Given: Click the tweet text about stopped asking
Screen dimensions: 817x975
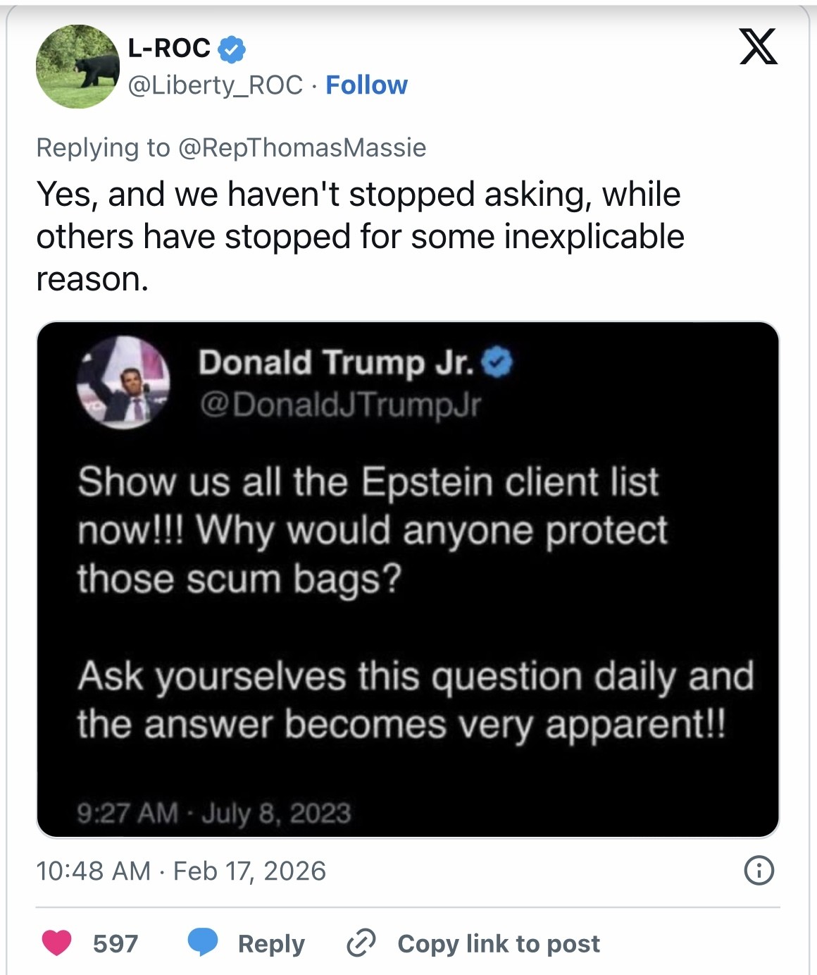Looking at the screenshot, I should point(359,236).
